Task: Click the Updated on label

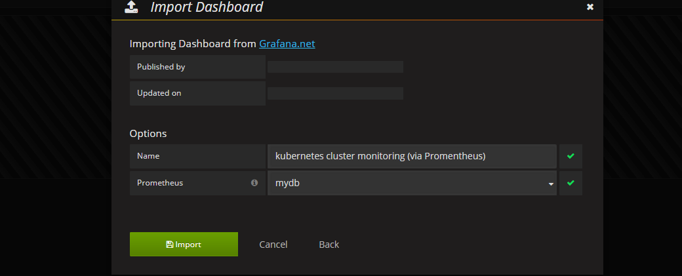Action: pos(159,93)
